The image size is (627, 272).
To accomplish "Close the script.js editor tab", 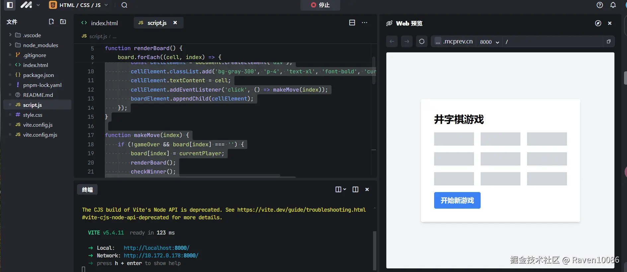I will (x=175, y=23).
